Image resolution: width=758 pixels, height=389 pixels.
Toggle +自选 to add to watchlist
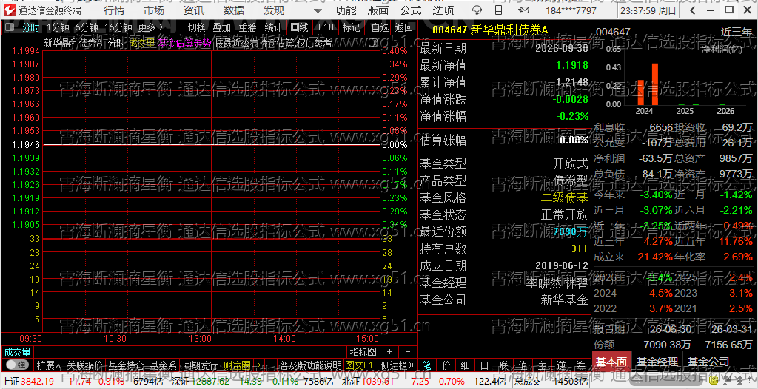click(x=378, y=27)
